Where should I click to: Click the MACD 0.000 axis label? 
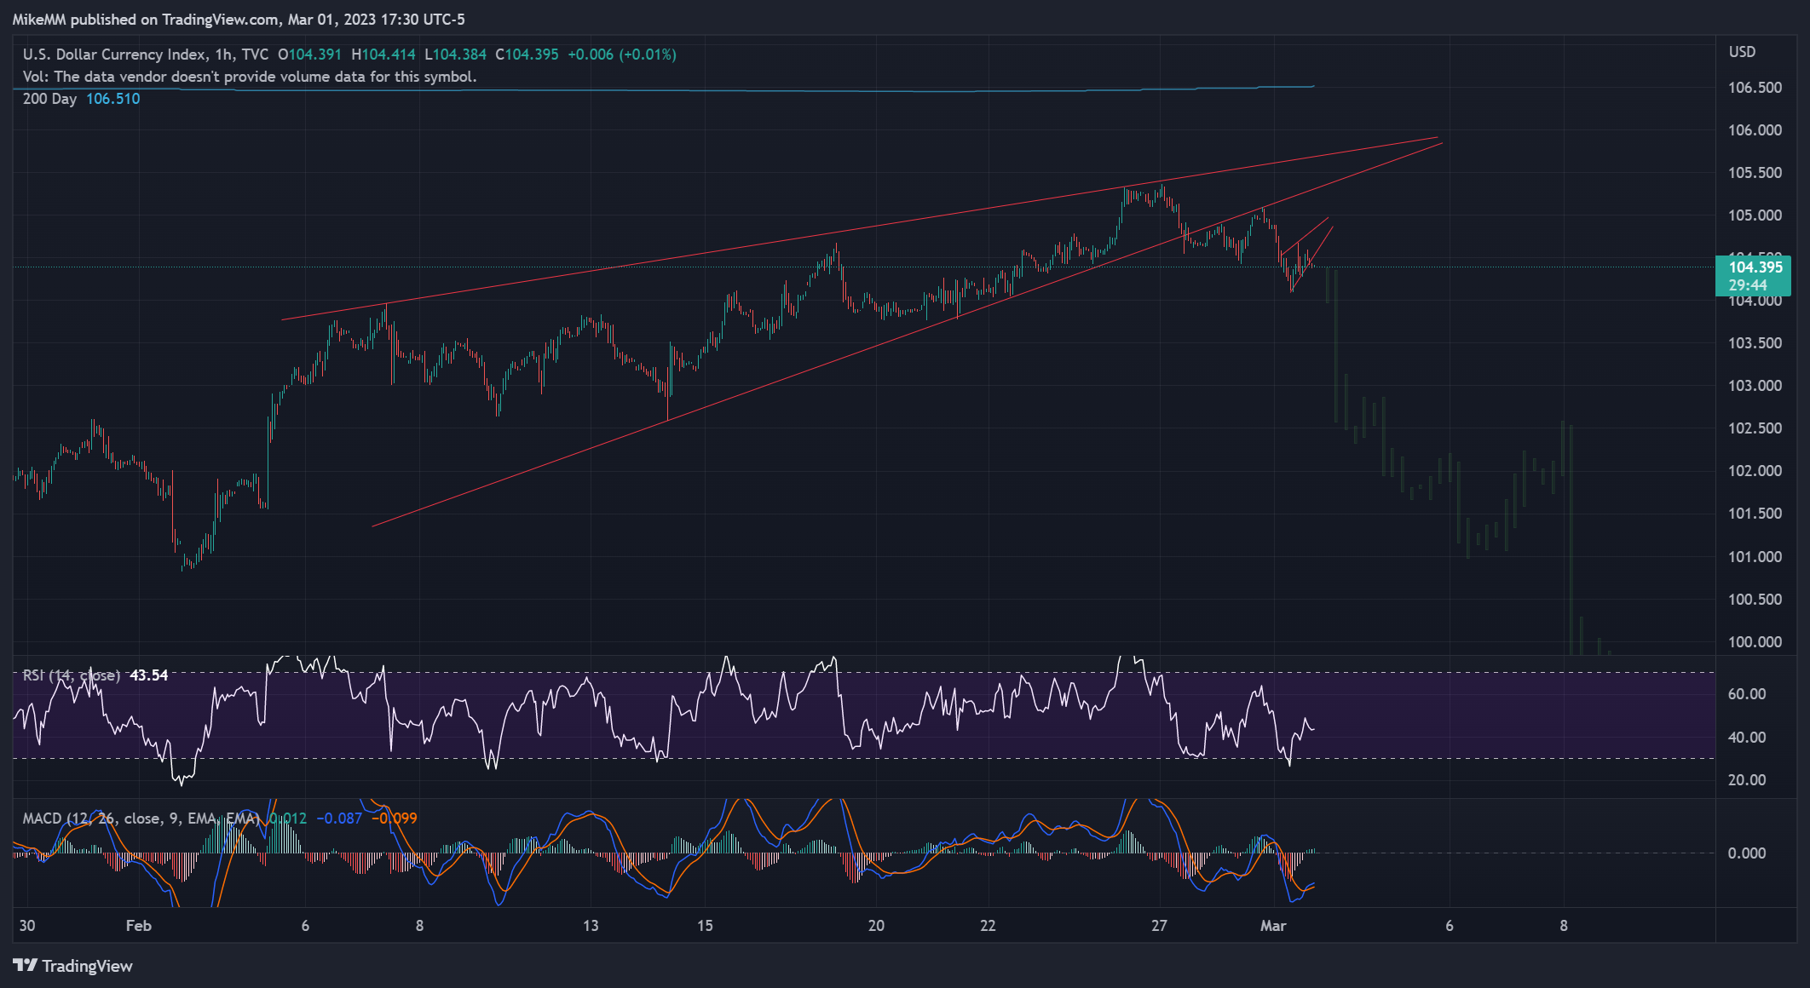(x=1747, y=853)
